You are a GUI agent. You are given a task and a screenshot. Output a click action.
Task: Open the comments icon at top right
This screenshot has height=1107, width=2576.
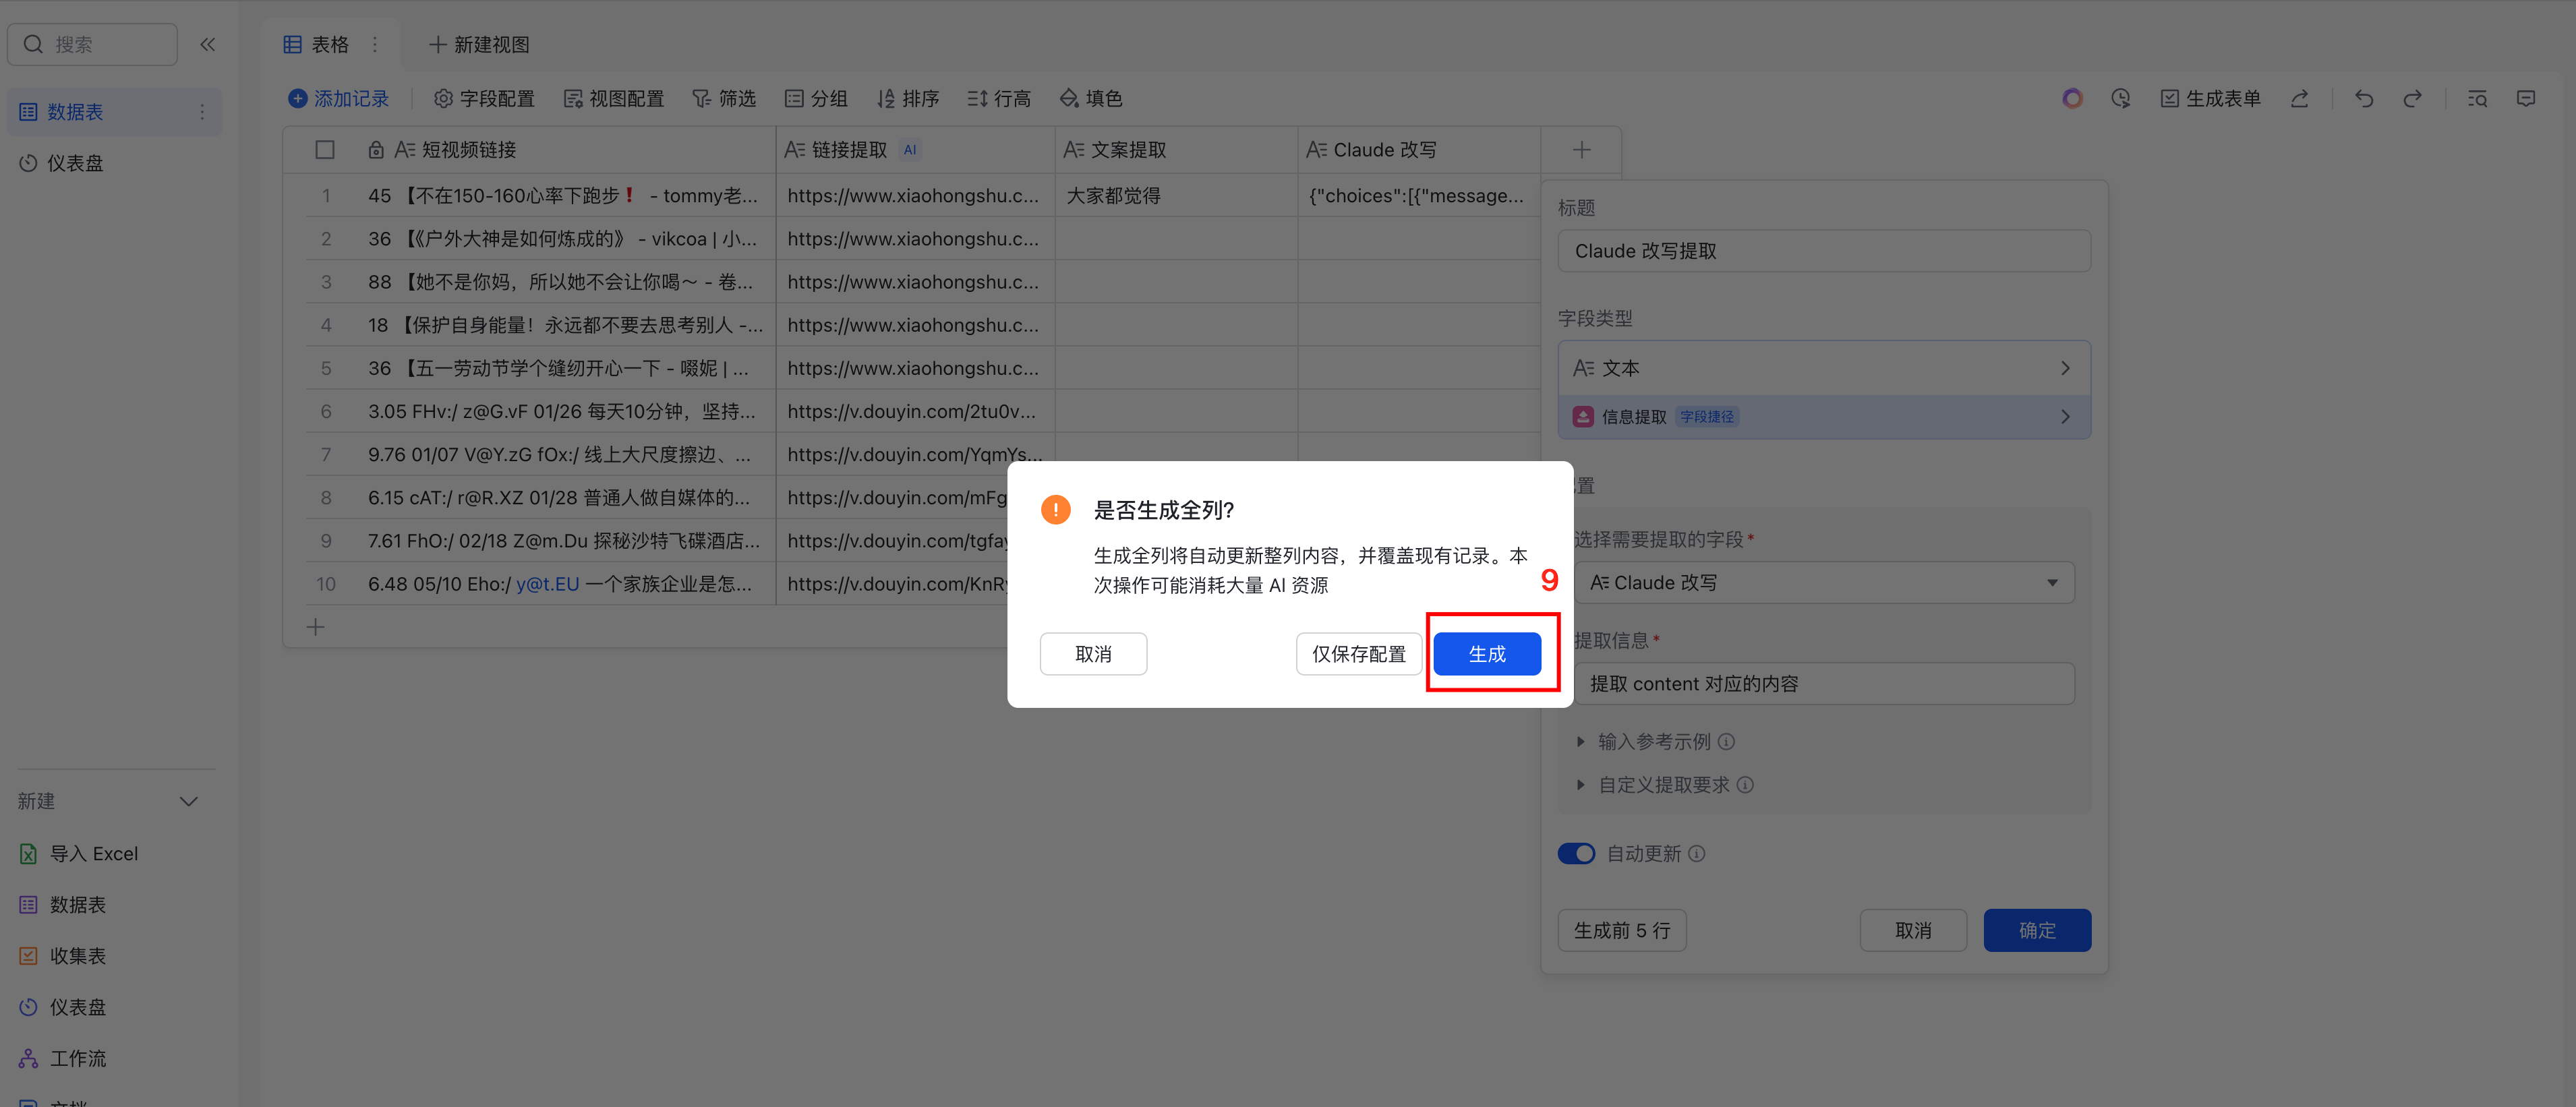tap(2526, 98)
